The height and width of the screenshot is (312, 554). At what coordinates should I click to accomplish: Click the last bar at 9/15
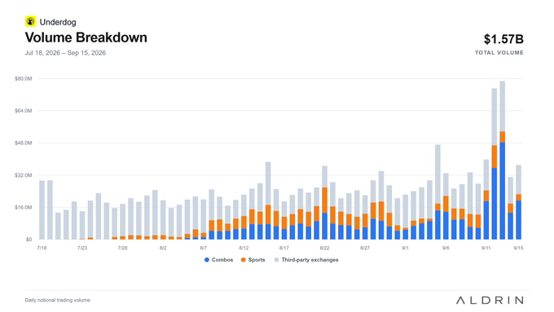coord(518,202)
